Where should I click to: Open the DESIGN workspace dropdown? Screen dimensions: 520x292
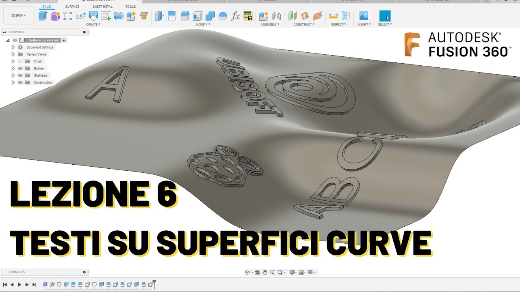18,15
